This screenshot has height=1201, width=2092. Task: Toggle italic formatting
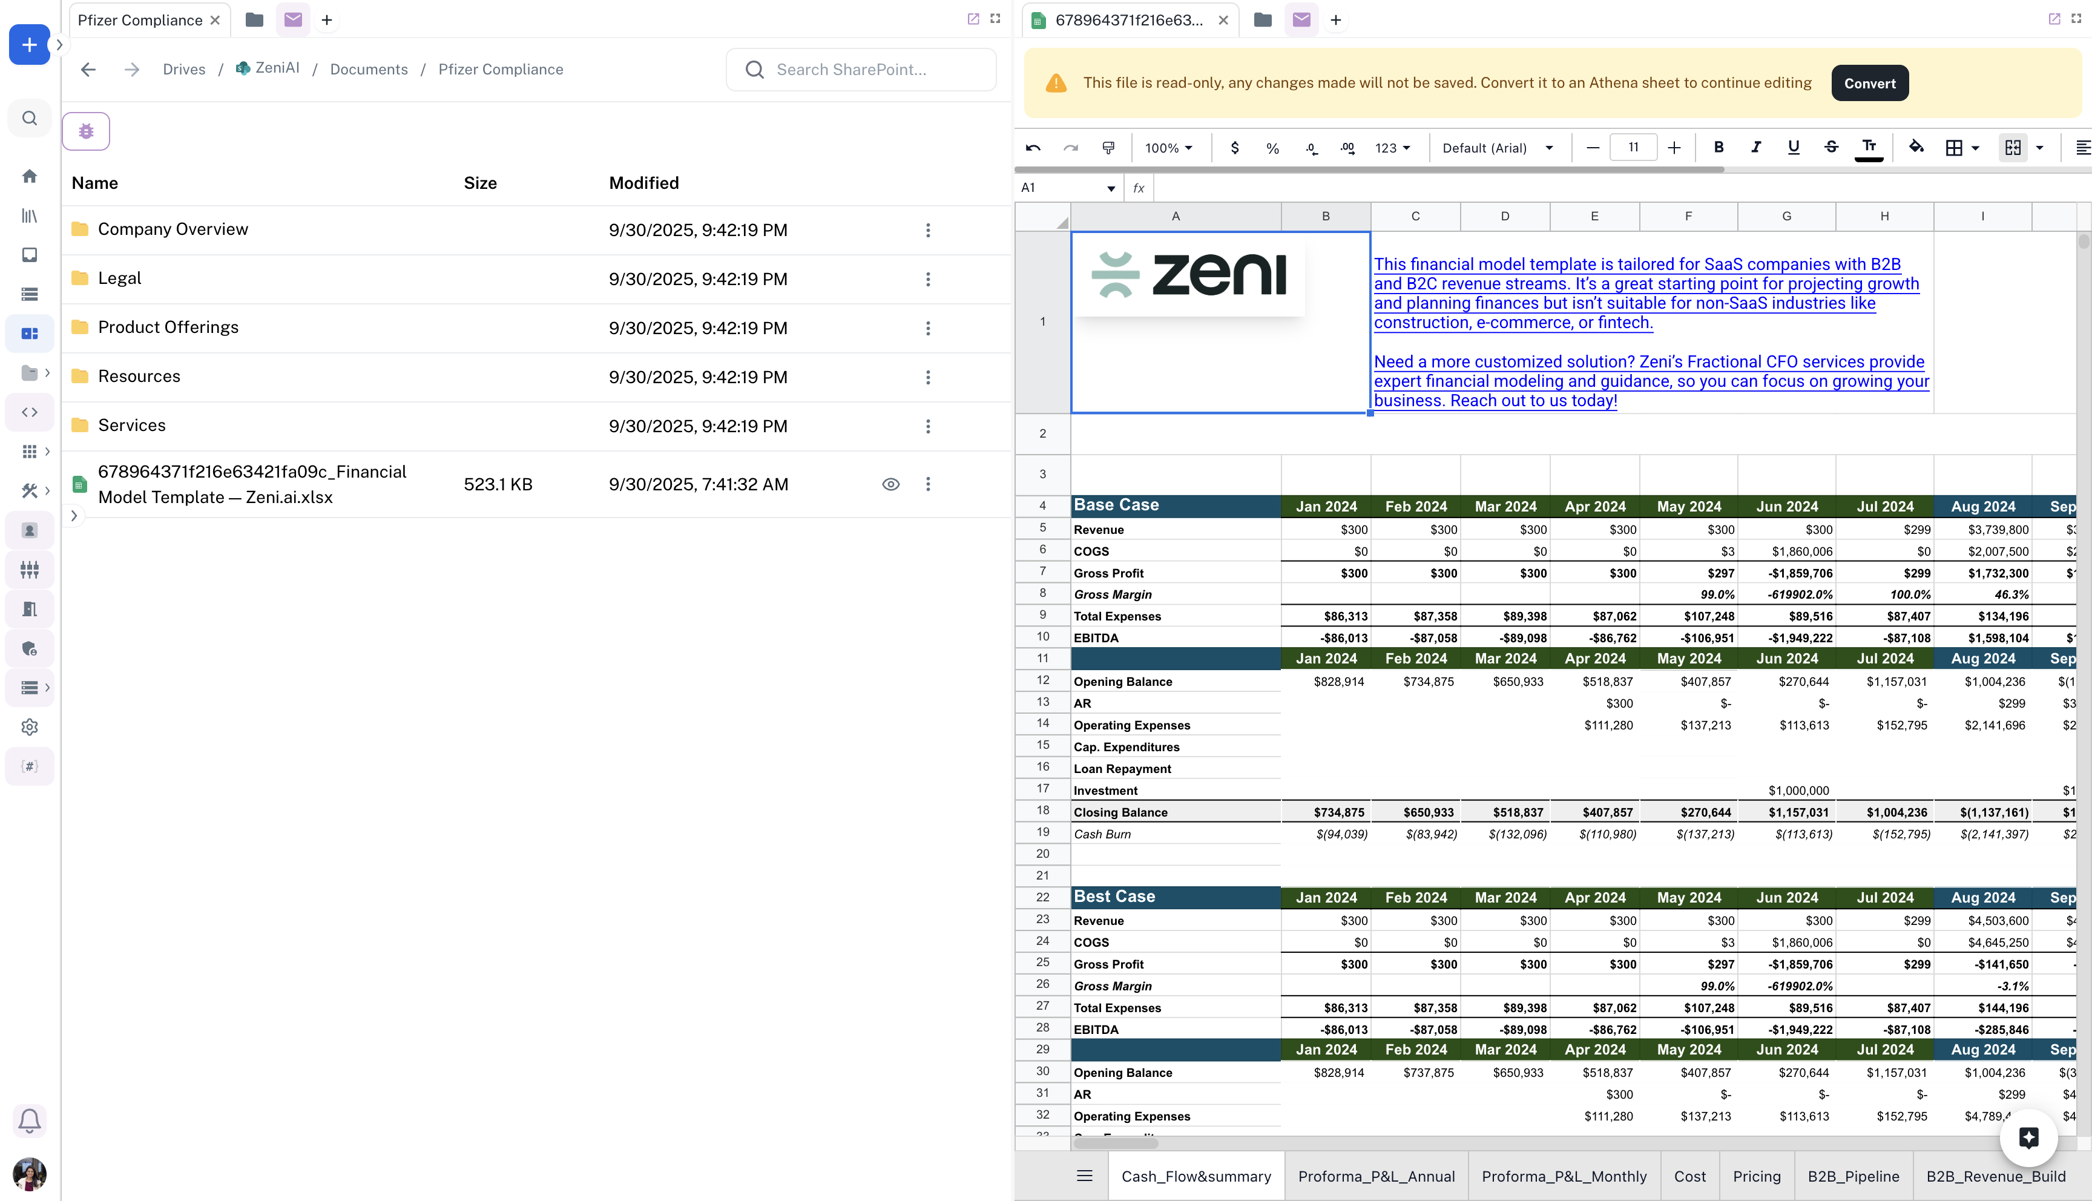(1757, 148)
